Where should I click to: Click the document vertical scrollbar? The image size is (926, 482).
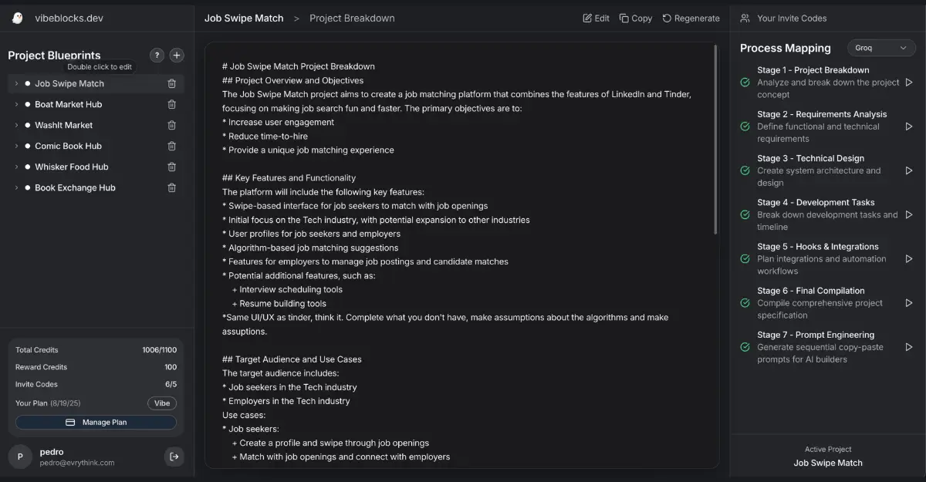715,139
